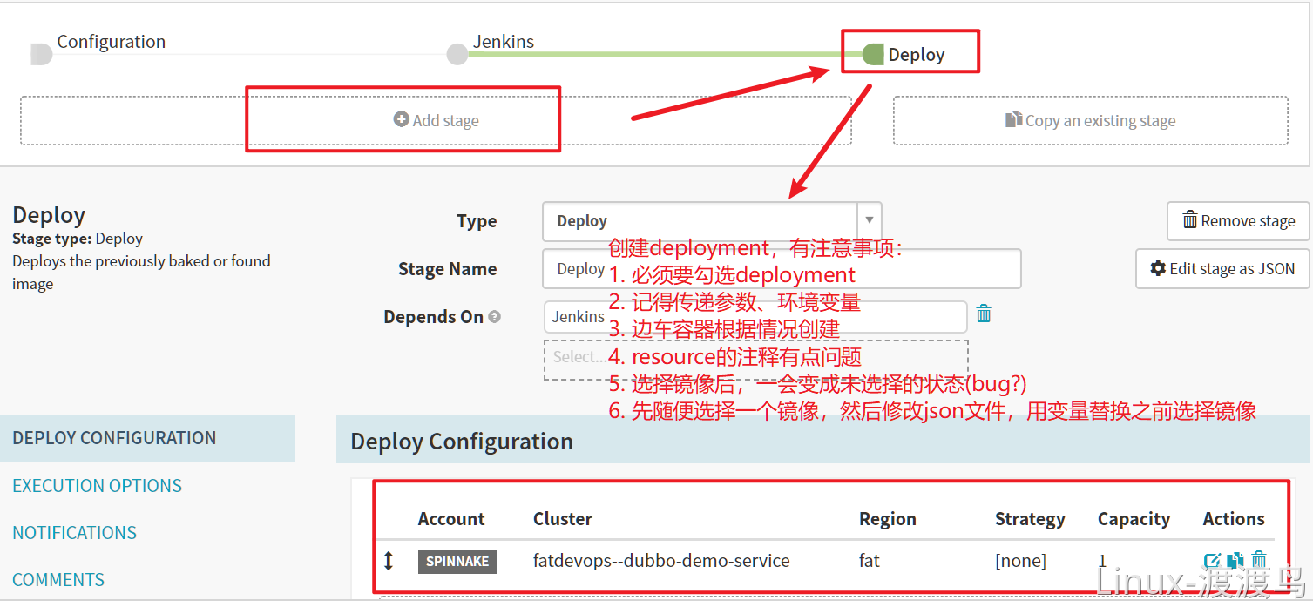Viewport: 1313px width, 607px height.
Task: Edit the fatdevops--dubbo-demo-service cluster
Action: pyautogui.click(x=1212, y=561)
